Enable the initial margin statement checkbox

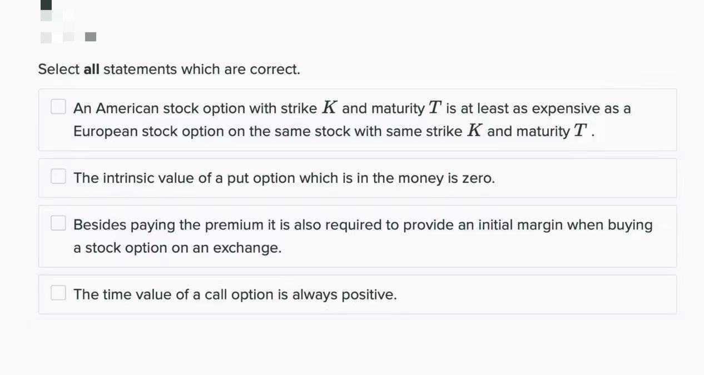click(58, 223)
